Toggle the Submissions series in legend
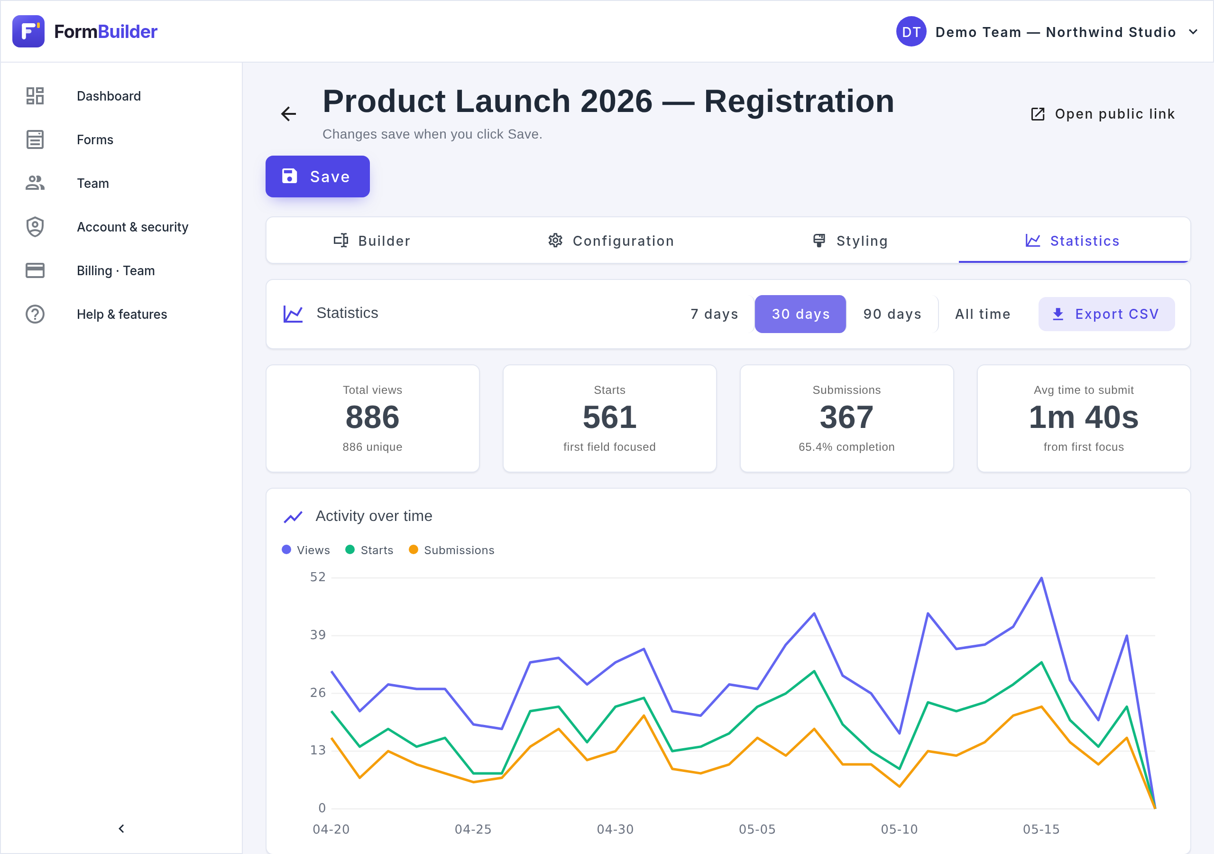The width and height of the screenshot is (1214, 854). [451, 550]
